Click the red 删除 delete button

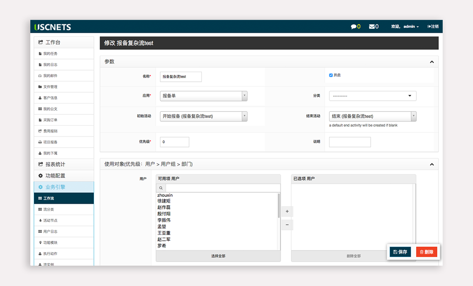(427, 252)
